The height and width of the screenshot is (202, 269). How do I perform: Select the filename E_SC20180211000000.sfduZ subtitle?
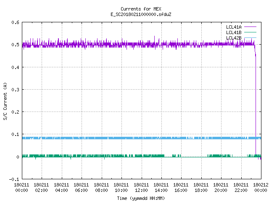pos(141,14)
